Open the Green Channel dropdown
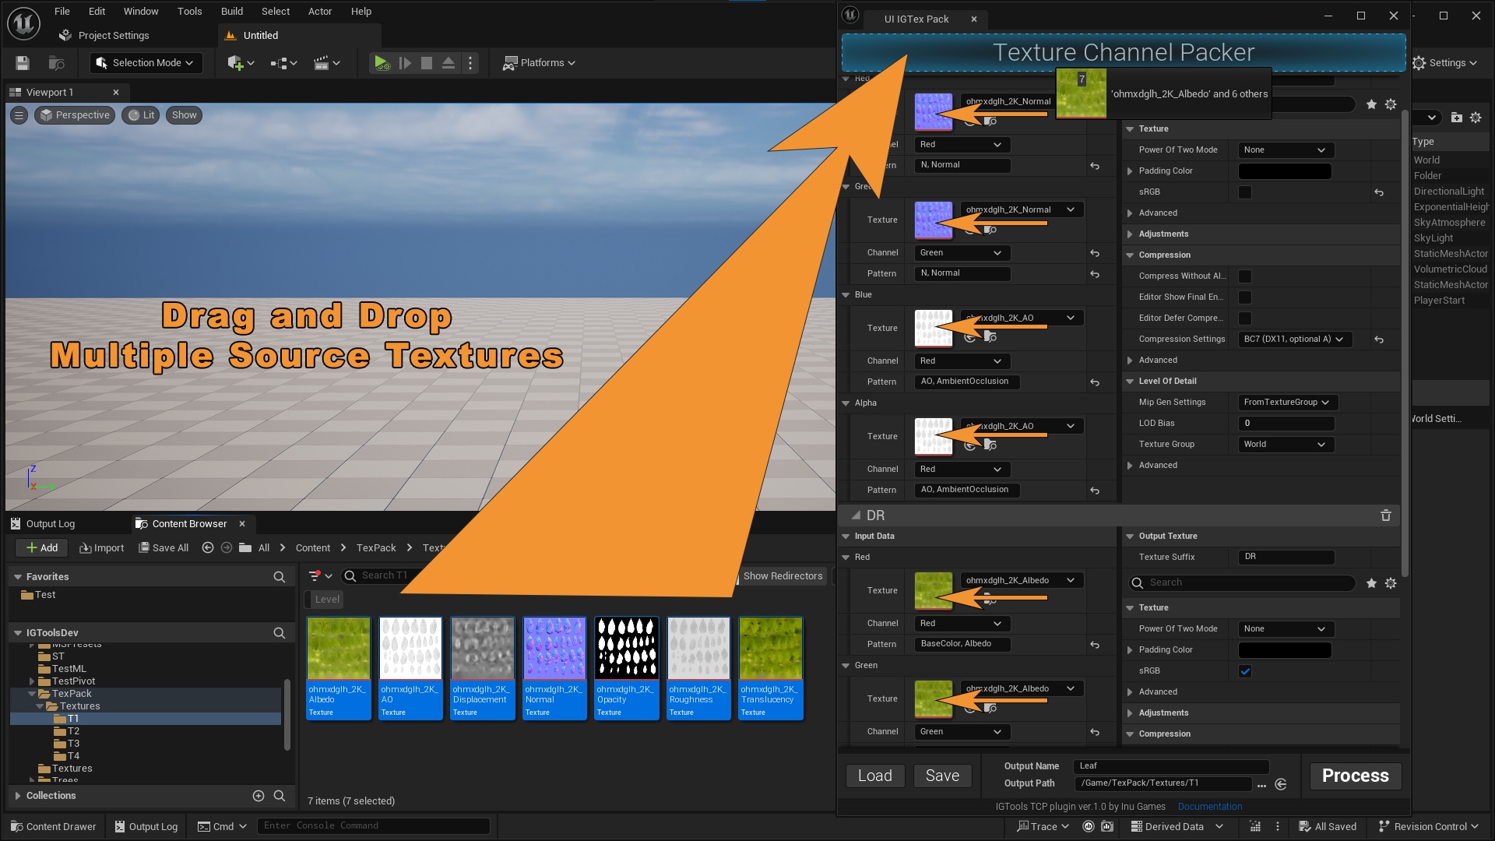1495x841 pixels. pos(962,252)
